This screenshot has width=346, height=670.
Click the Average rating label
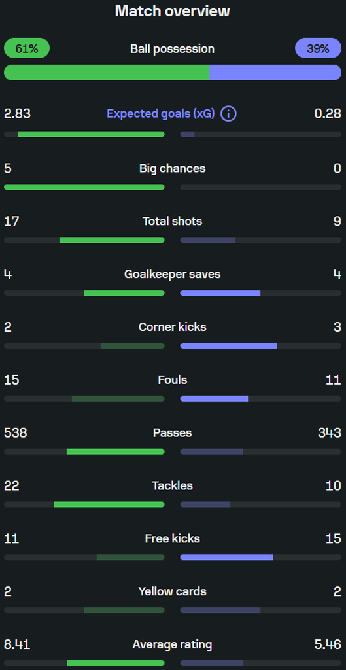[173, 644]
